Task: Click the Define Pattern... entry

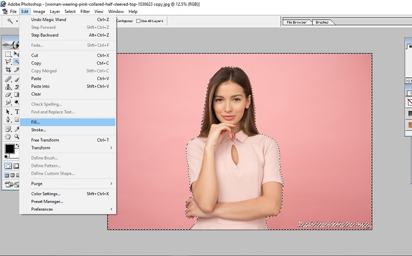Action: pos(67,165)
